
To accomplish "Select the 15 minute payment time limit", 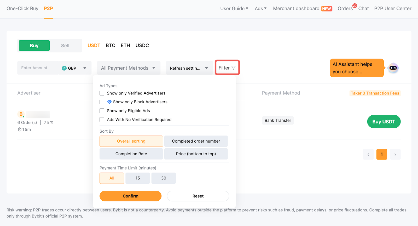I will pyautogui.click(x=138, y=178).
